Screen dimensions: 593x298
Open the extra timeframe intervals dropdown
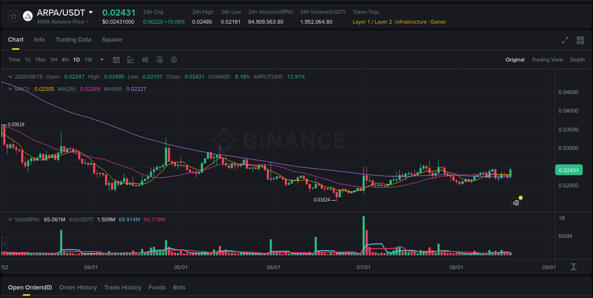coord(102,60)
